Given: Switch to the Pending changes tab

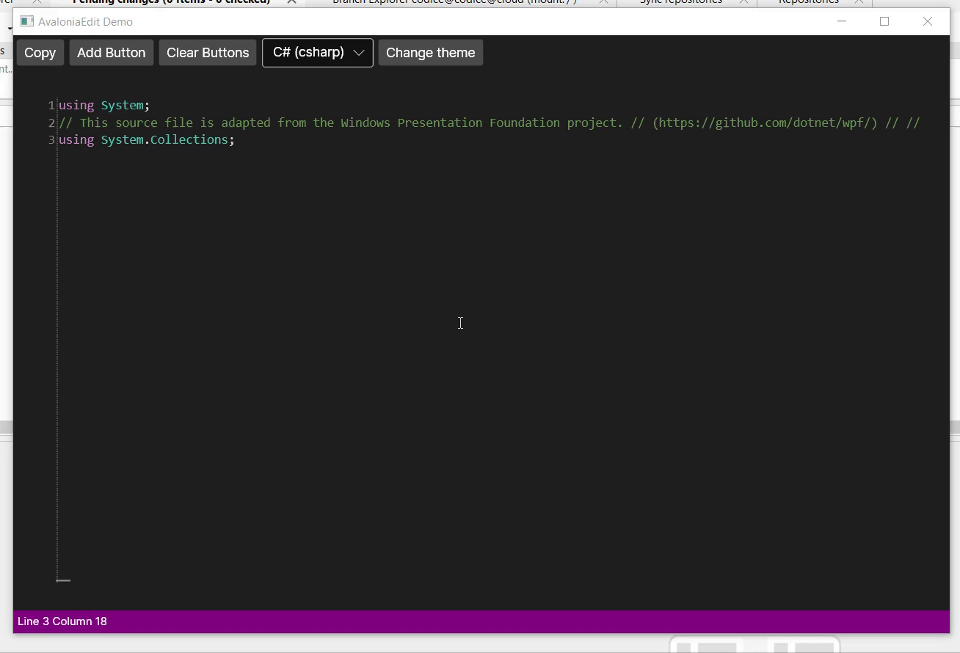Looking at the screenshot, I should click(170, 2).
